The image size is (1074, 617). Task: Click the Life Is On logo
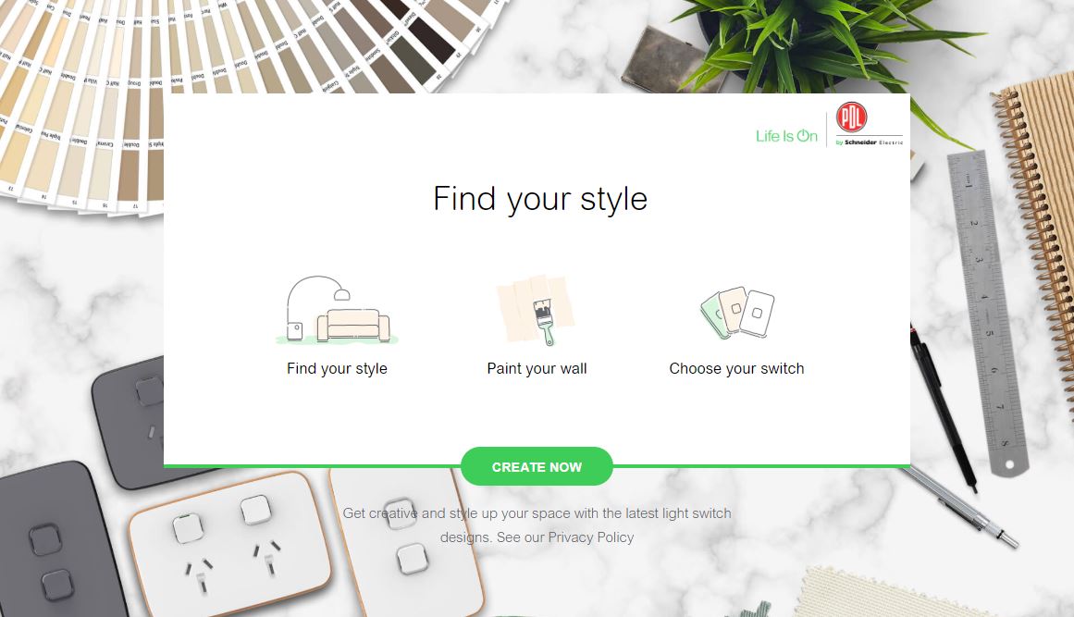click(x=786, y=136)
